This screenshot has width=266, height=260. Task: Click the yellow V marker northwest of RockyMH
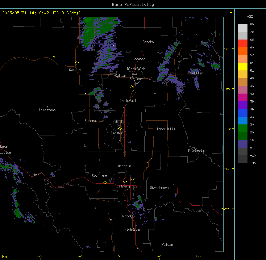pos(54,57)
